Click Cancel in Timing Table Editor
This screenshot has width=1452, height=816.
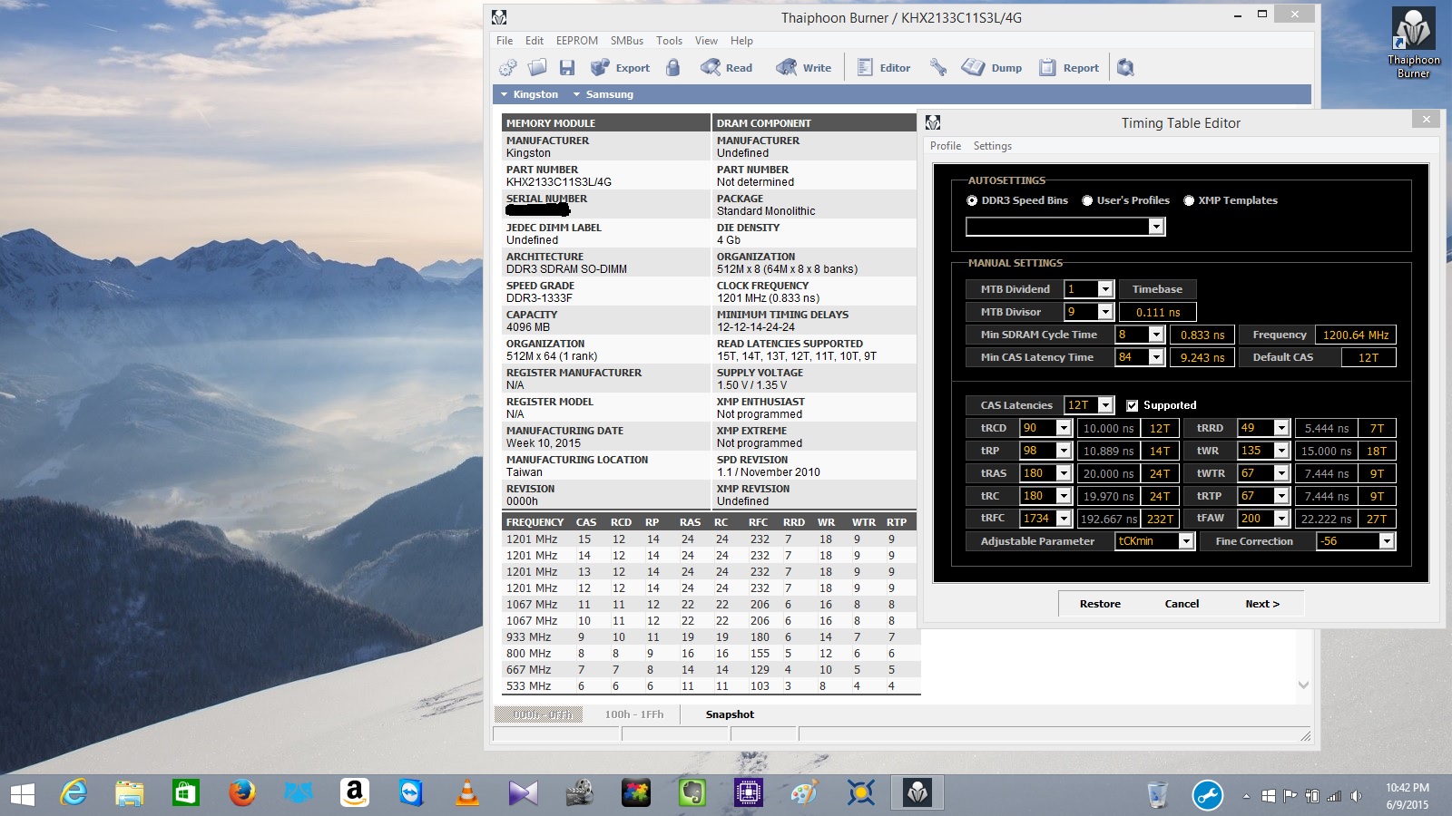pos(1182,604)
